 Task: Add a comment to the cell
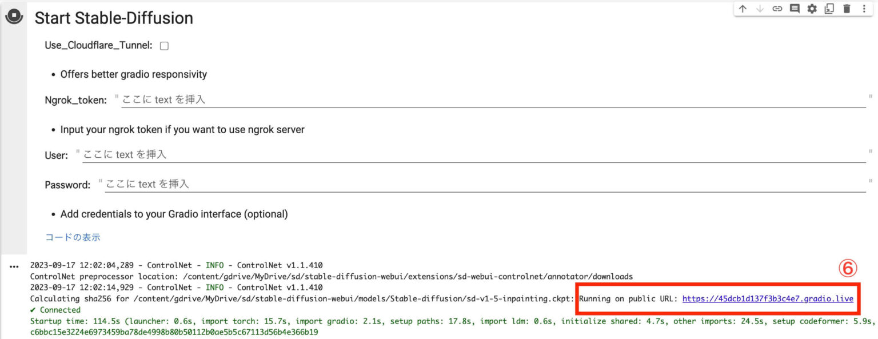pos(794,9)
